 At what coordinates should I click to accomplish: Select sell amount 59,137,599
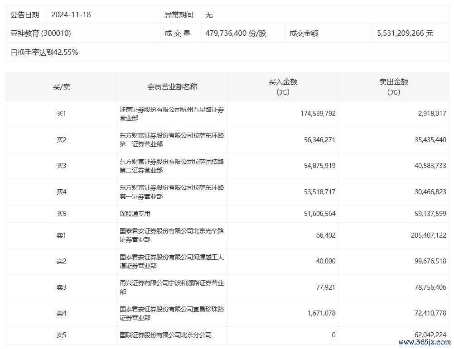tap(430, 214)
